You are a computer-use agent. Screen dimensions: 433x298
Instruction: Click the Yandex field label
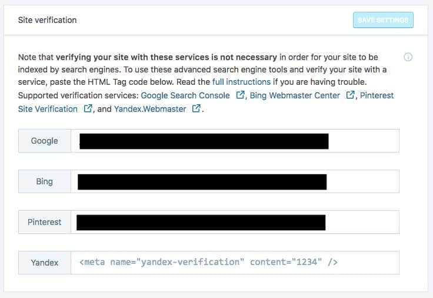coord(45,263)
